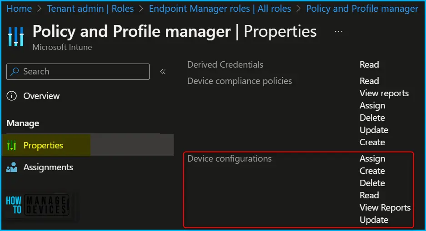
Task: Click Update under Device compliance policies
Action: (x=374, y=130)
